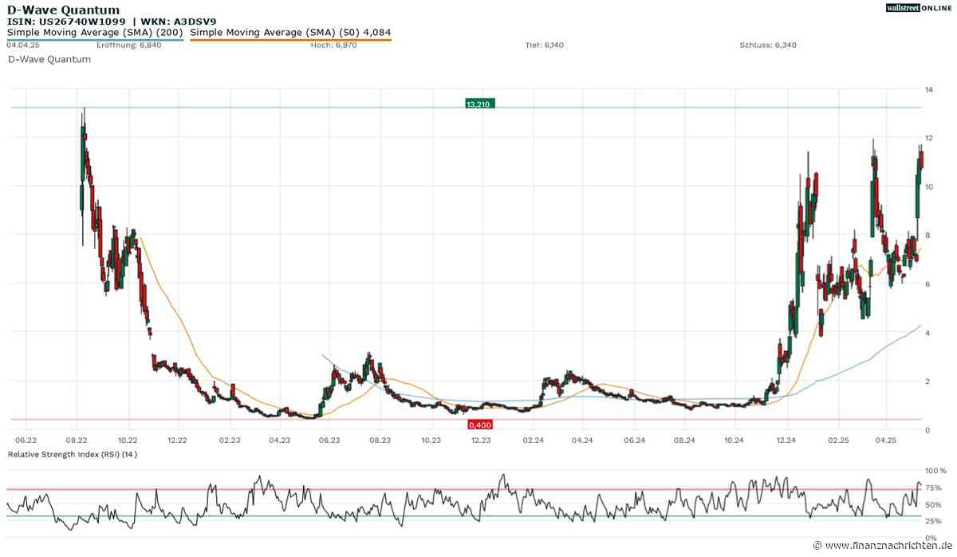Select the 08.24 date axis label

(x=685, y=439)
